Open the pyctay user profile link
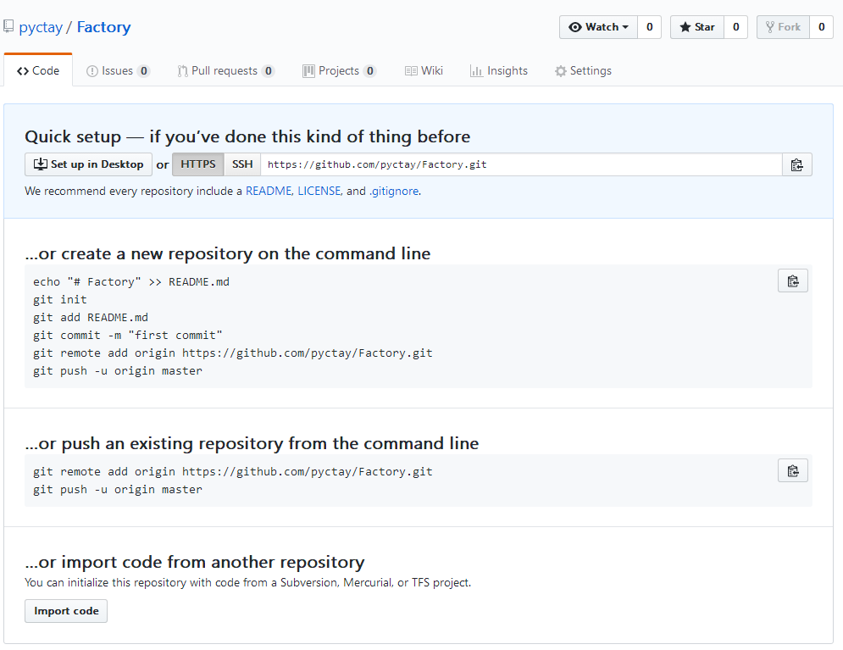 [41, 27]
